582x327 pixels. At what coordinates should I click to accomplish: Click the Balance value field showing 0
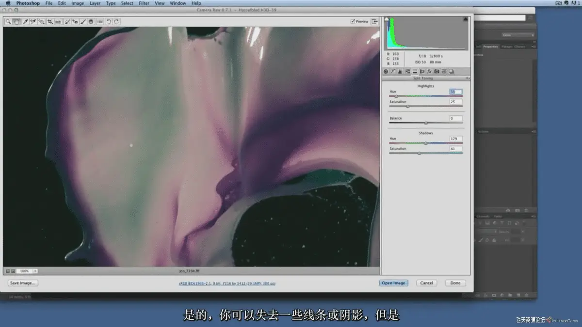click(455, 118)
